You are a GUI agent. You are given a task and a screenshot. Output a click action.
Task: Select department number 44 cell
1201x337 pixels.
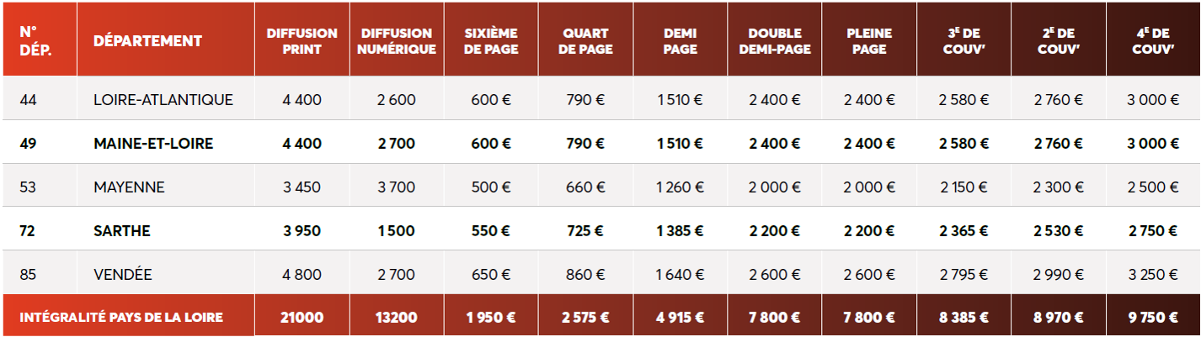[29, 100]
